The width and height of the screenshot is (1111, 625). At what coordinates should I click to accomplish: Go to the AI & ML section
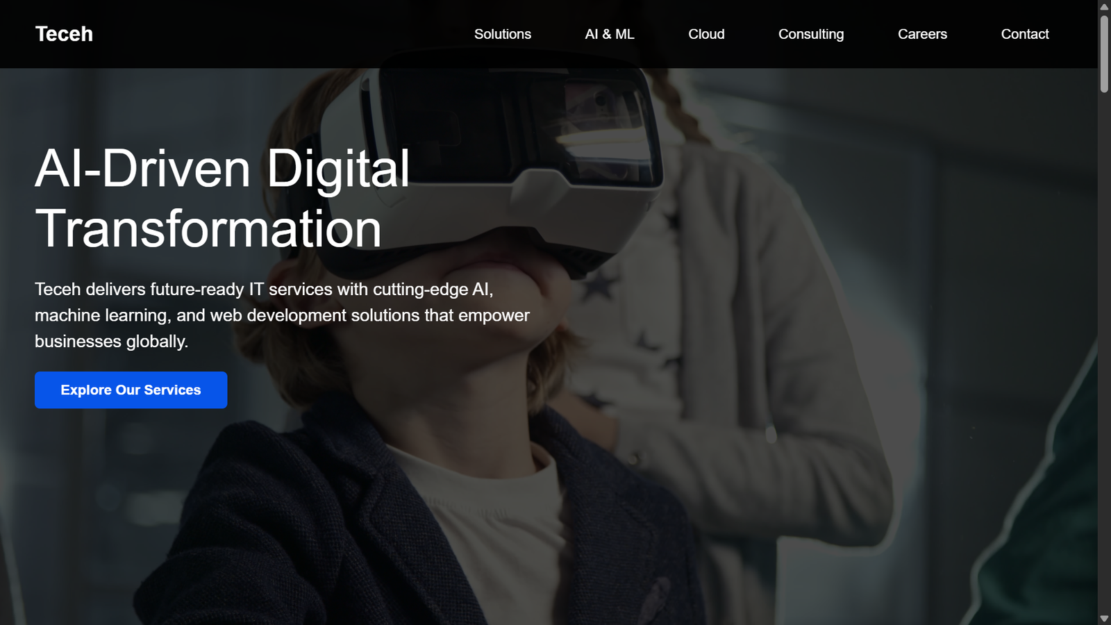[609, 34]
